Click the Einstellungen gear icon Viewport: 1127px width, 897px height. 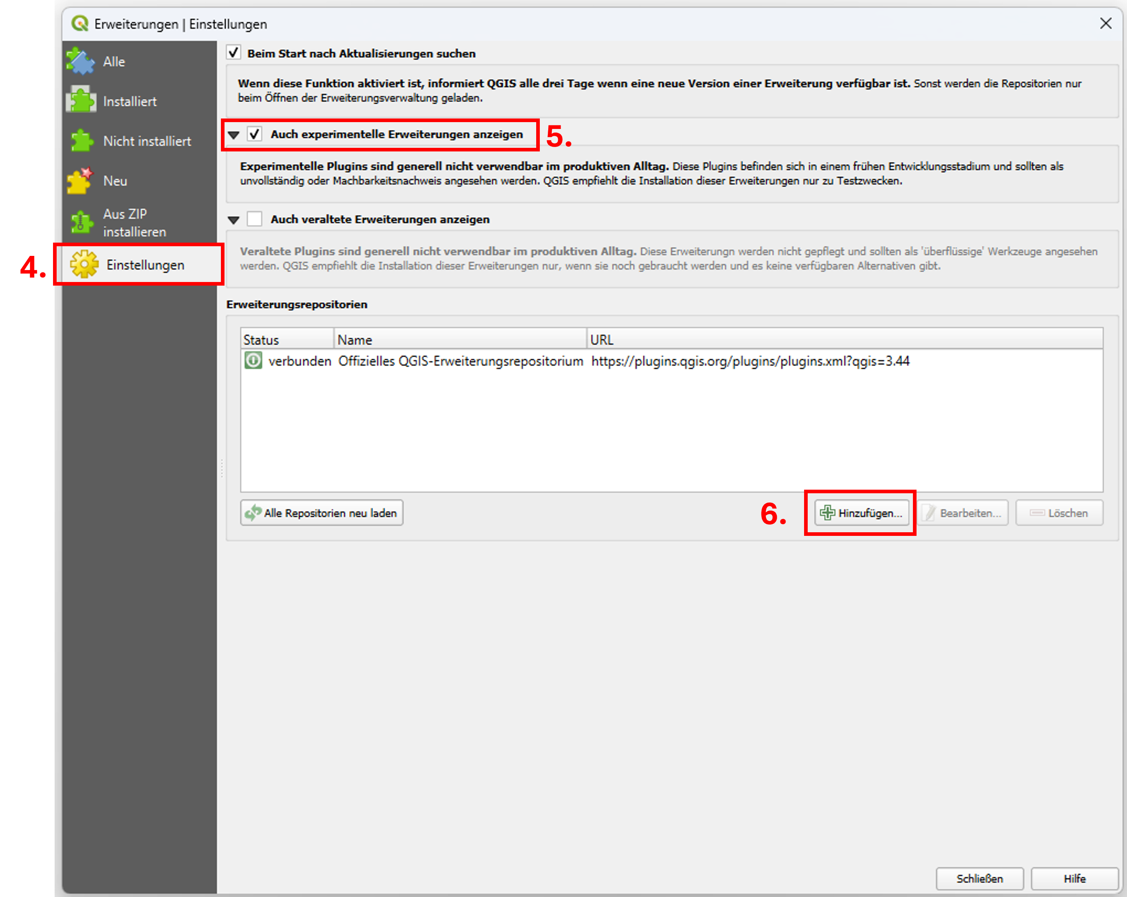point(84,264)
